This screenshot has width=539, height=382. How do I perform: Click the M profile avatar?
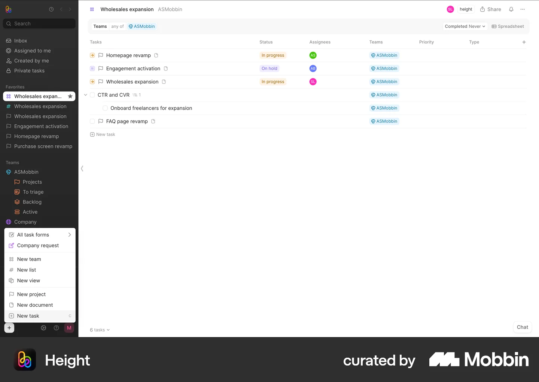click(x=69, y=328)
